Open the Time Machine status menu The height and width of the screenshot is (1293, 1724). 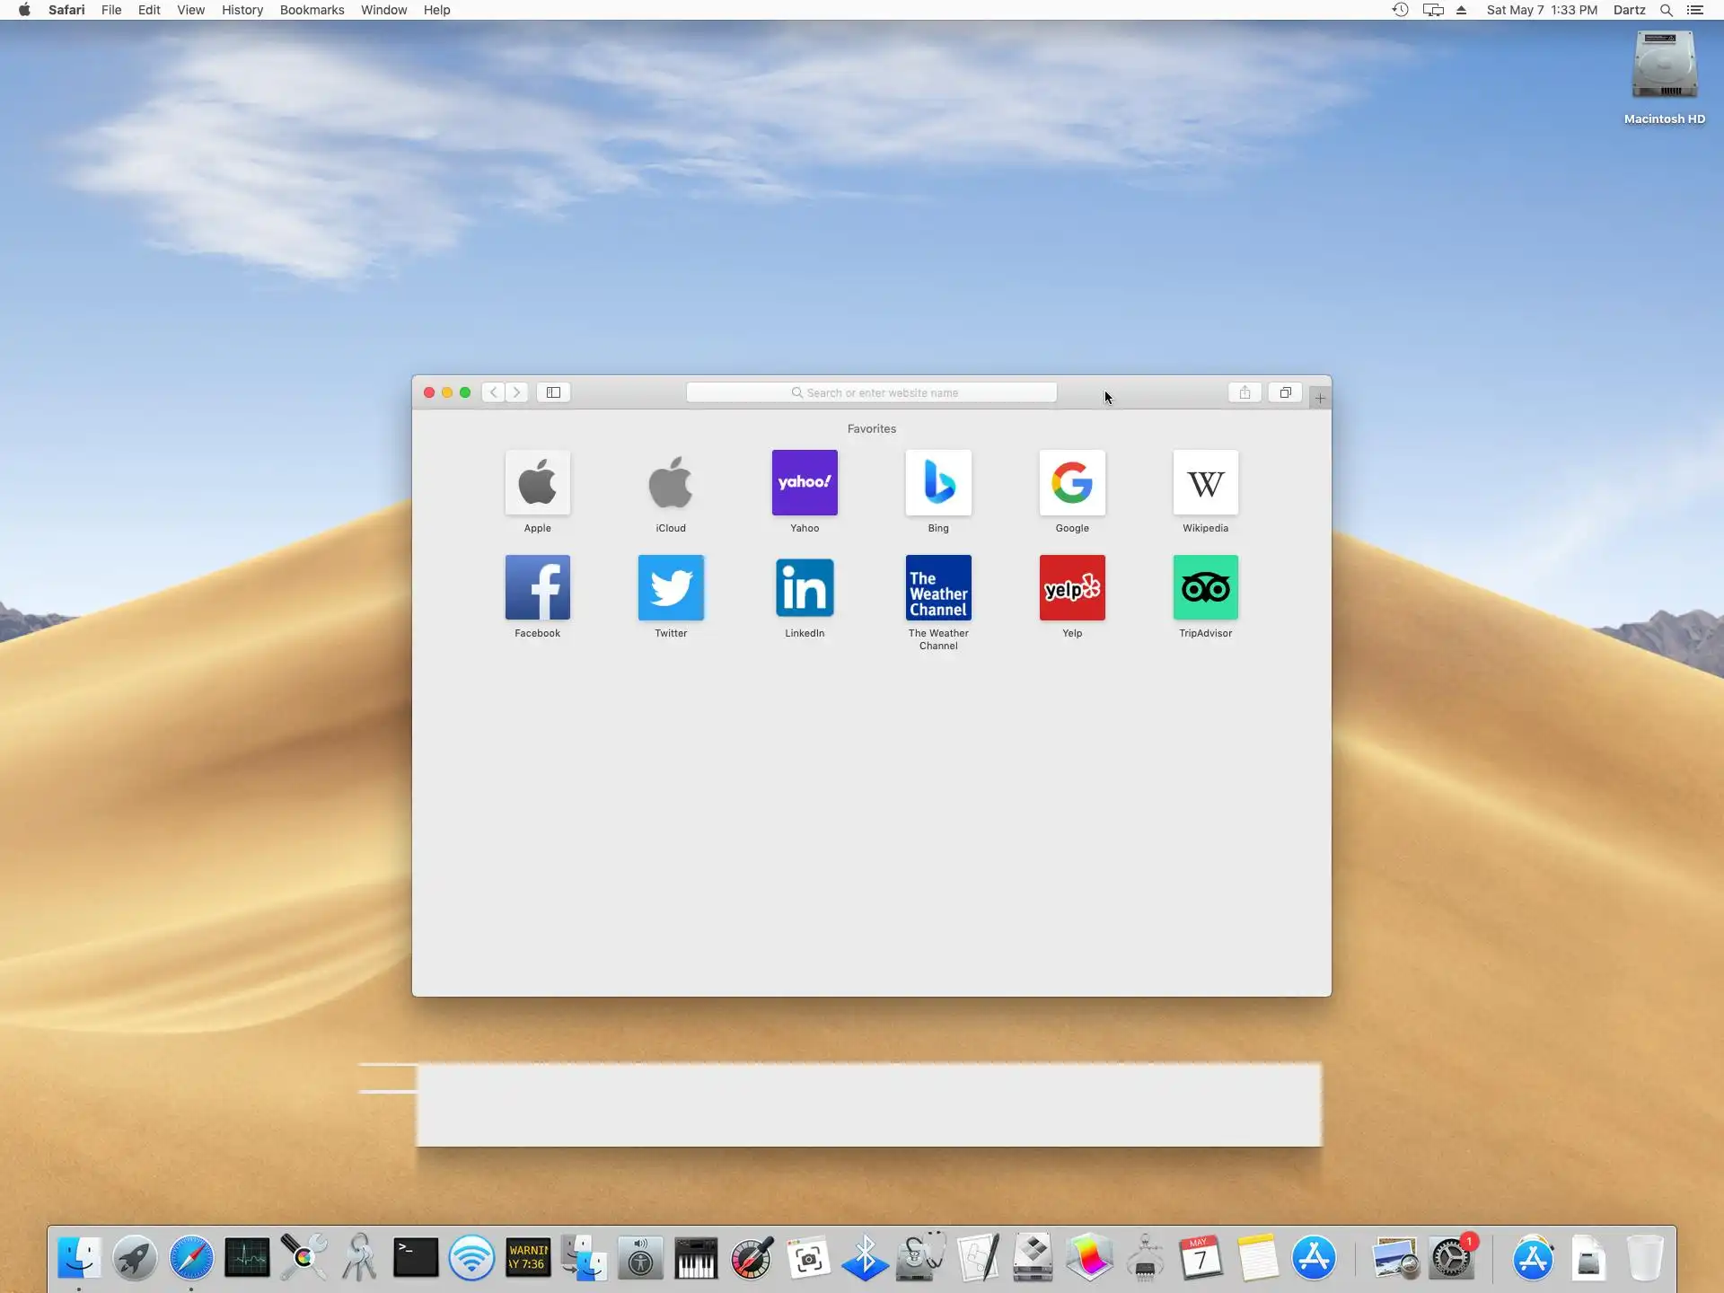[x=1400, y=10]
